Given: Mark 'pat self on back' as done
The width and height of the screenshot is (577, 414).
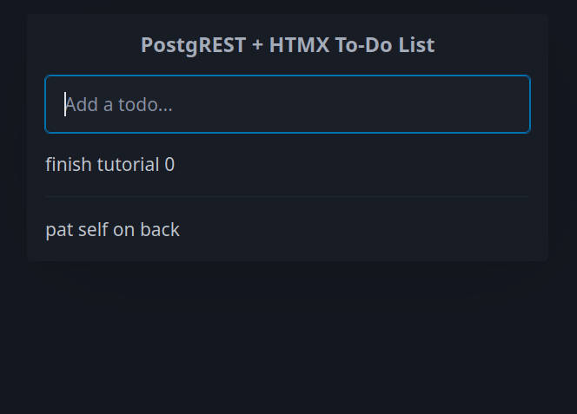Looking at the screenshot, I should coord(113,230).
